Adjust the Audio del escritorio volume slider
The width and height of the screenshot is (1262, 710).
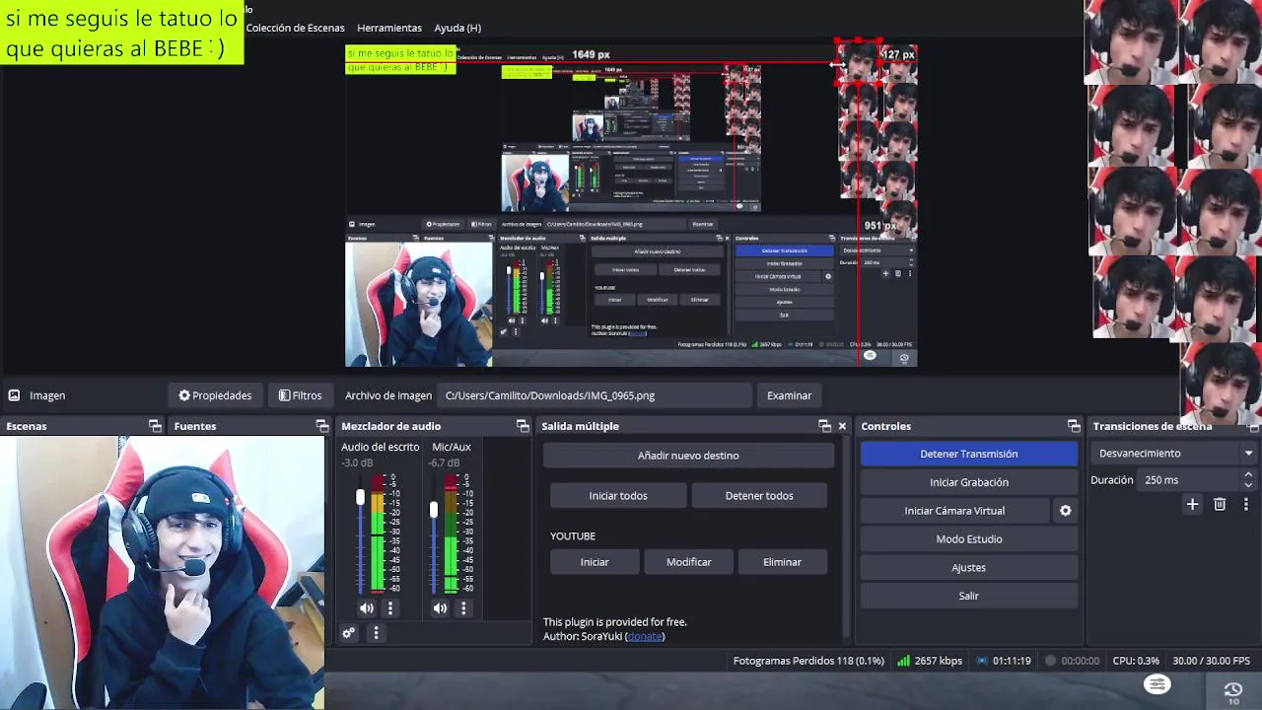(x=360, y=498)
